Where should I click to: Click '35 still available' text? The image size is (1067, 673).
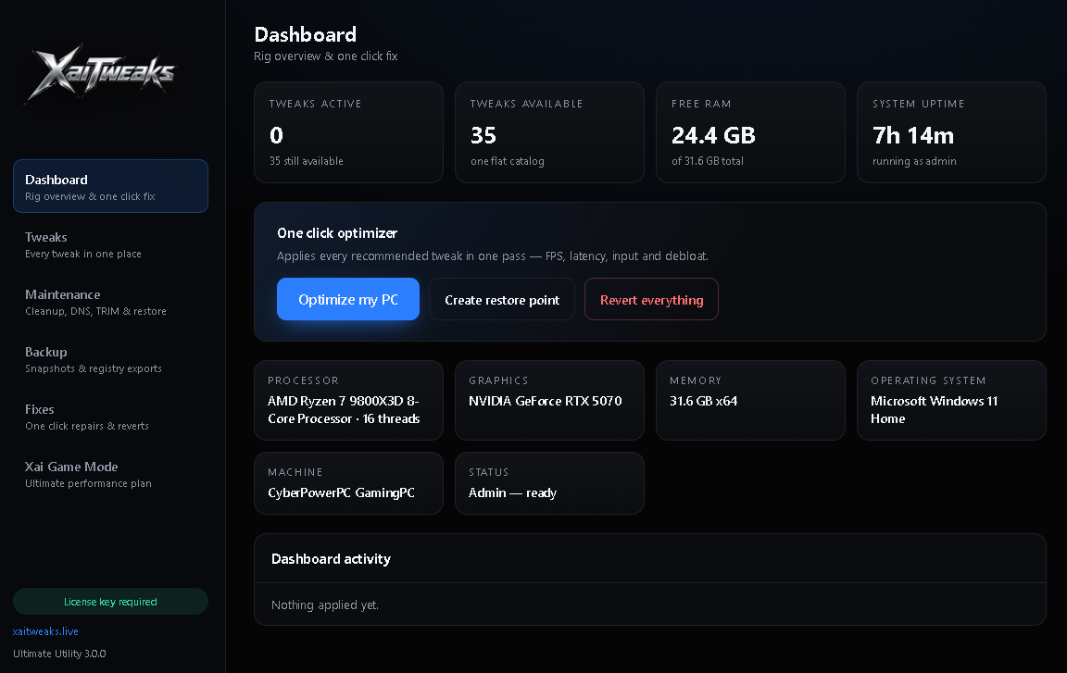[x=307, y=161]
